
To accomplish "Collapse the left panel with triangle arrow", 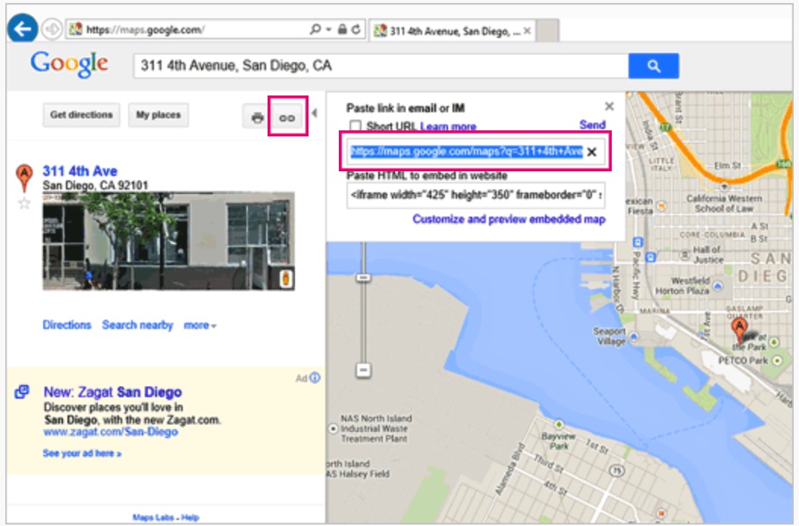I will 315,113.
